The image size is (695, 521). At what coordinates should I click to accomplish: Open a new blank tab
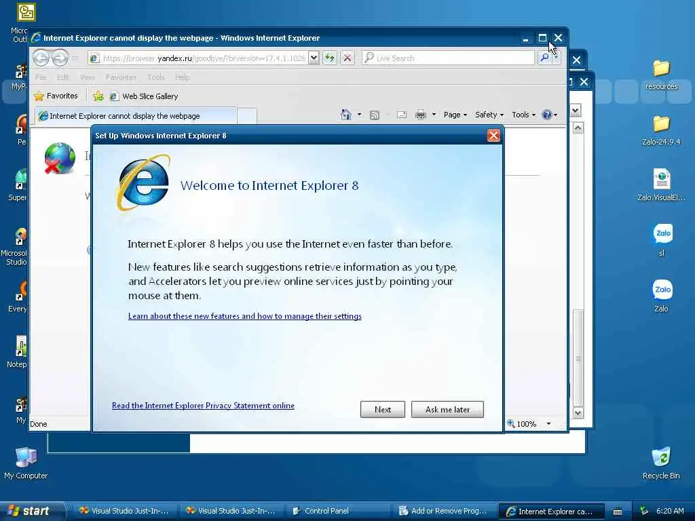pyautogui.click(x=247, y=116)
